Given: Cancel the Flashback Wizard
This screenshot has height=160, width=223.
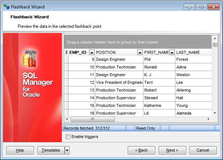Looking at the screenshot, I should (x=203, y=150).
